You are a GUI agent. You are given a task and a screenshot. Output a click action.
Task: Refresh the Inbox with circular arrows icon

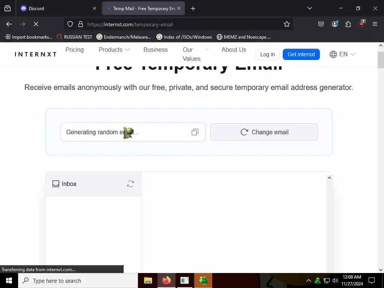[130, 184]
